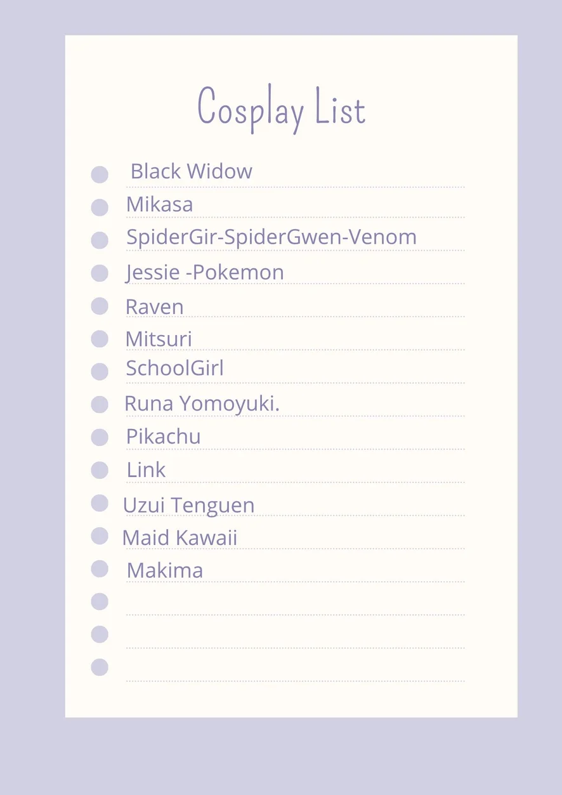Tick the circle beside Uzui Tenguen
The width and height of the screenshot is (562, 795).
(100, 503)
